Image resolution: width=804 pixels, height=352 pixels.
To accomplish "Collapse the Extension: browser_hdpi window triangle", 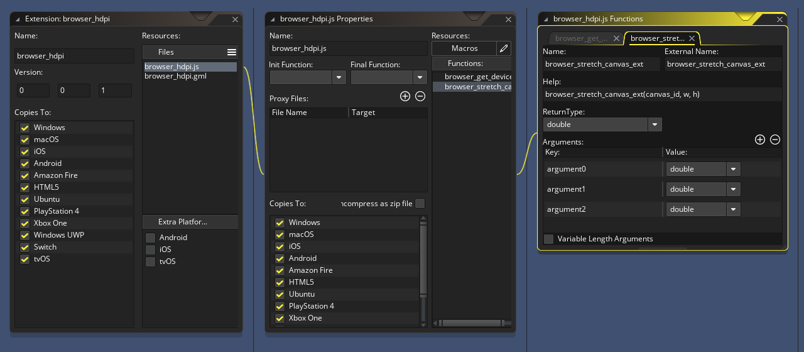I will [18, 19].
